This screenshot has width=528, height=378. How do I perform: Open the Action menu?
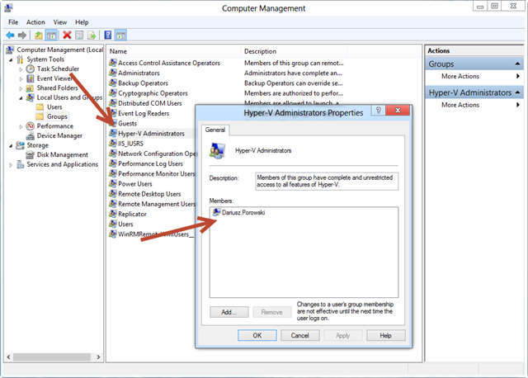pos(35,22)
